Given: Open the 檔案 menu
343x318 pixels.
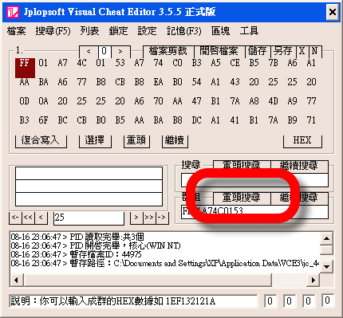Looking at the screenshot, I should point(17,31).
